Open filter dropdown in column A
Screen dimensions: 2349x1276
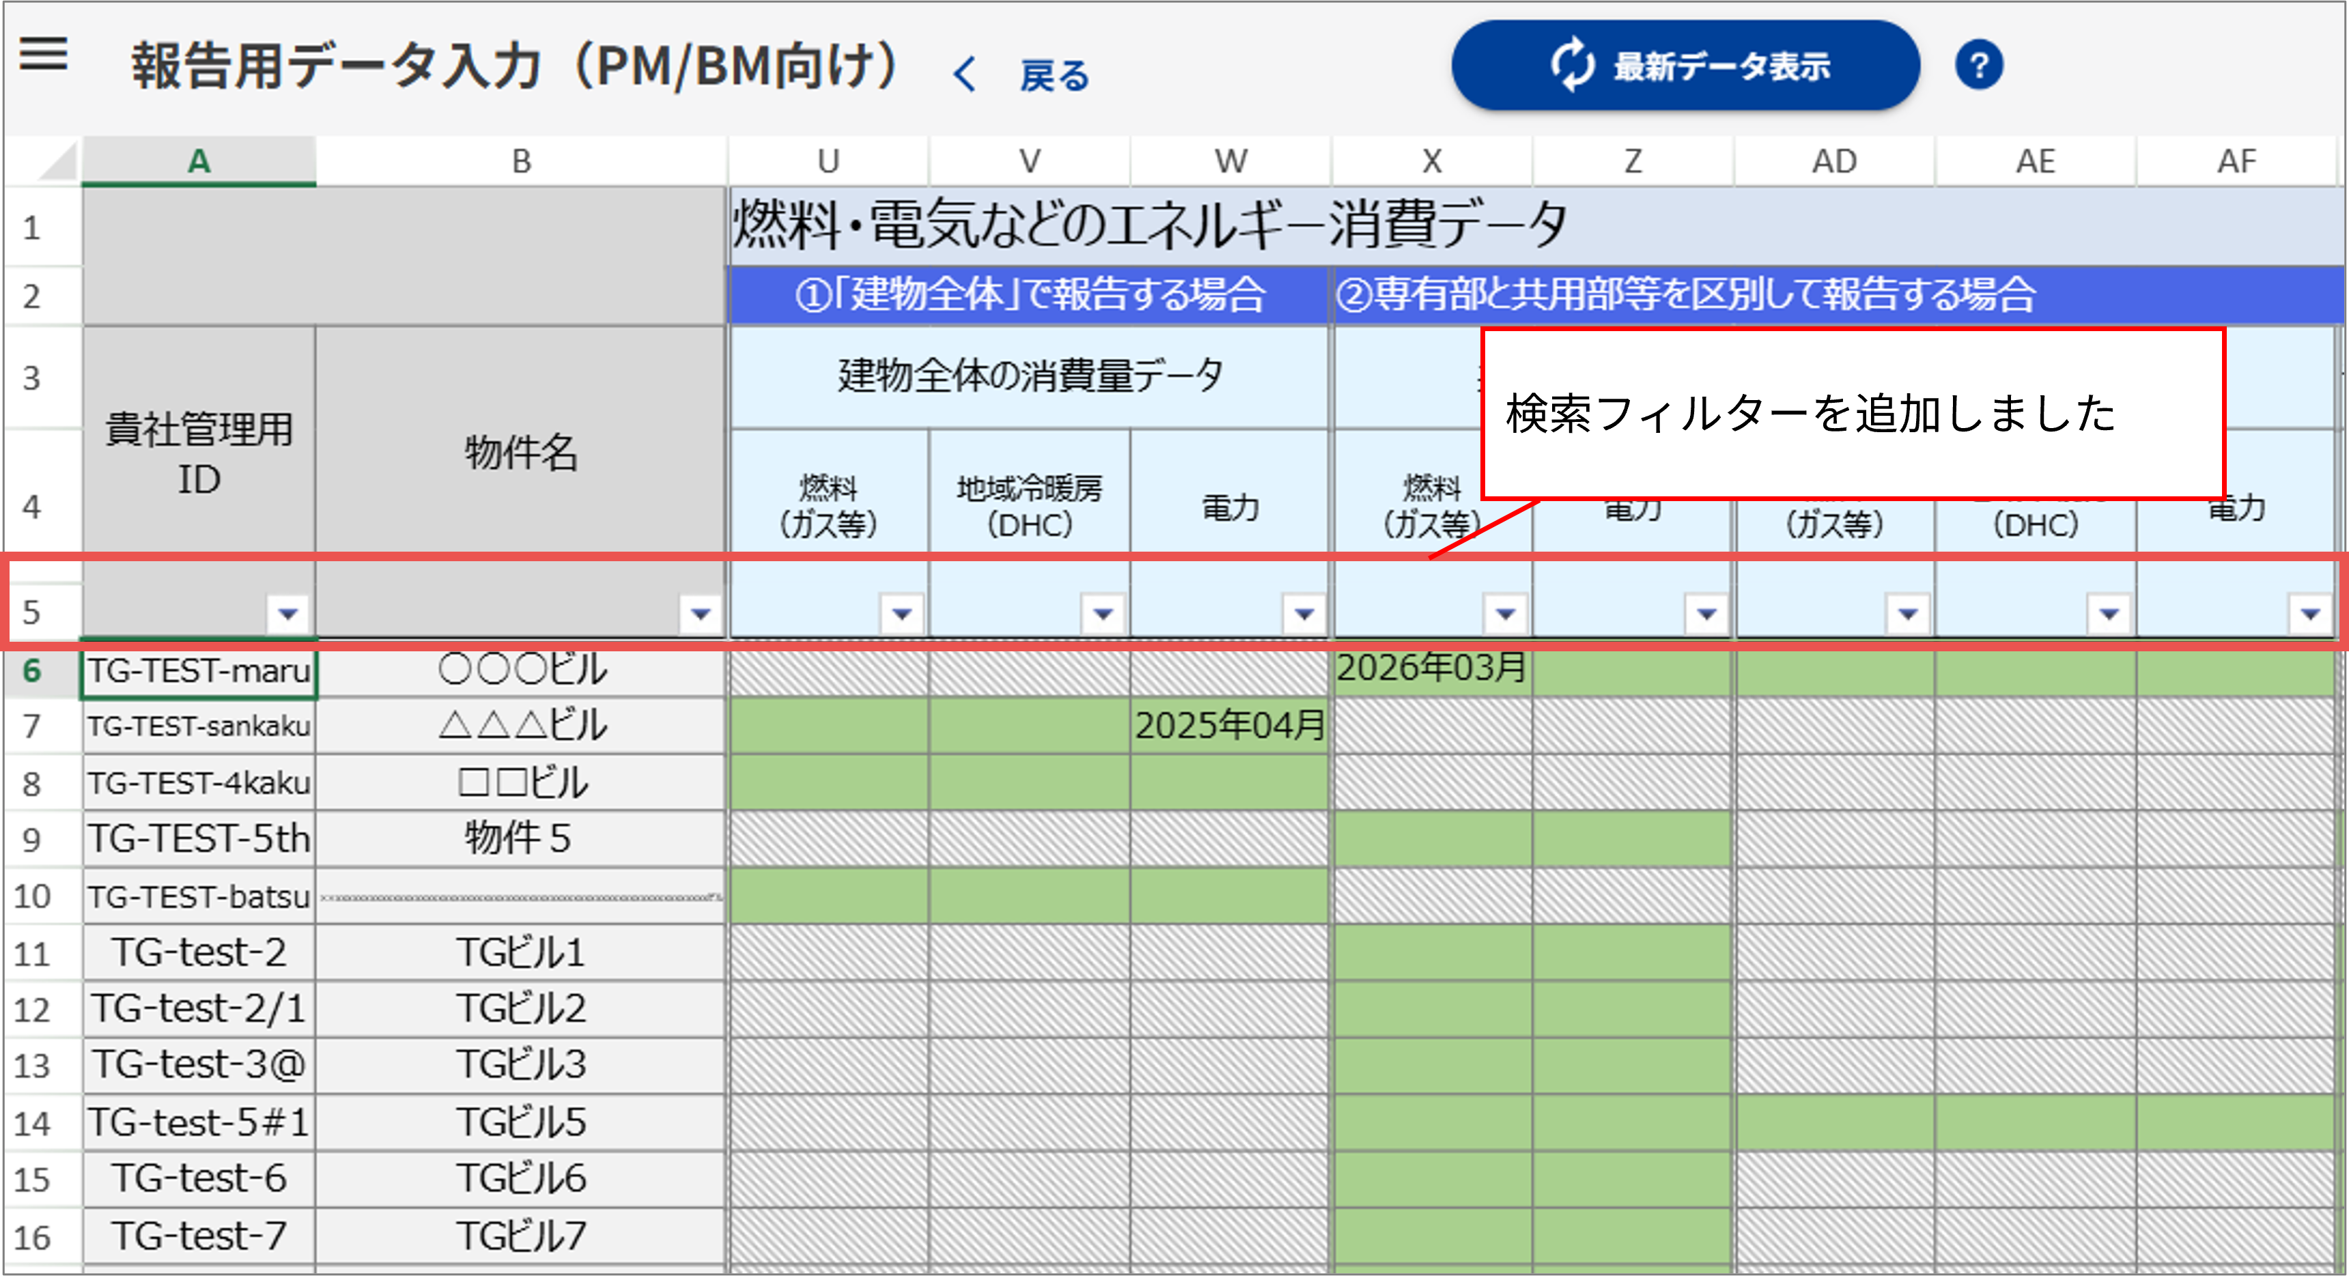pos(288,613)
